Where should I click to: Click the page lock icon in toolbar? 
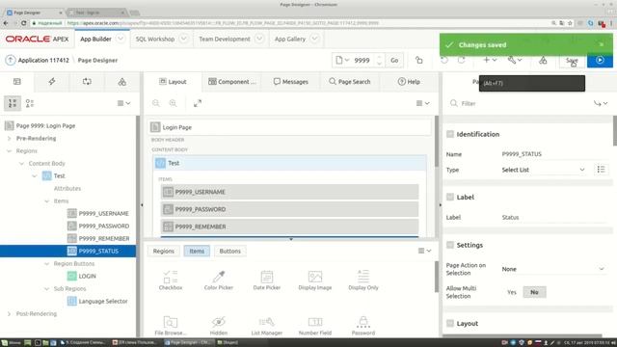(x=419, y=60)
